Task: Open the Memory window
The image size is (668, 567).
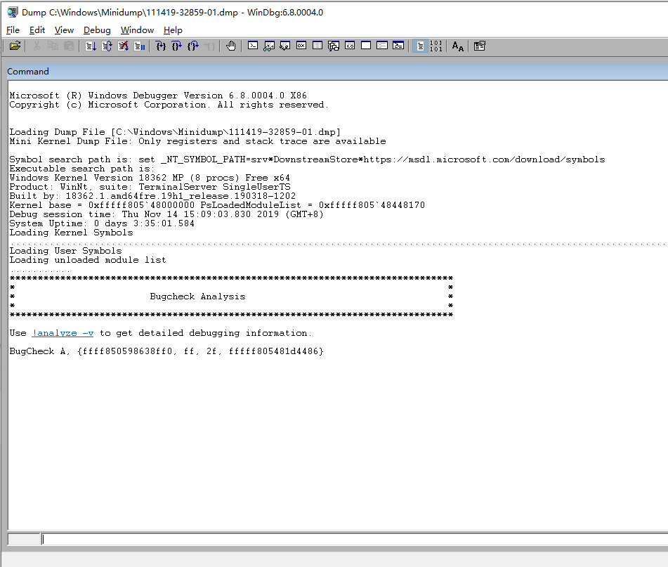Action: pos(317,46)
